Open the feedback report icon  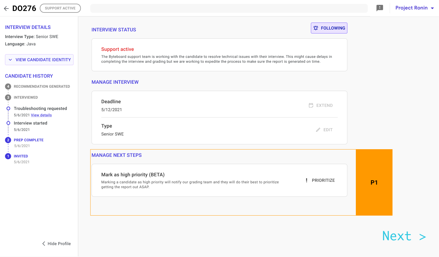pyautogui.click(x=380, y=8)
